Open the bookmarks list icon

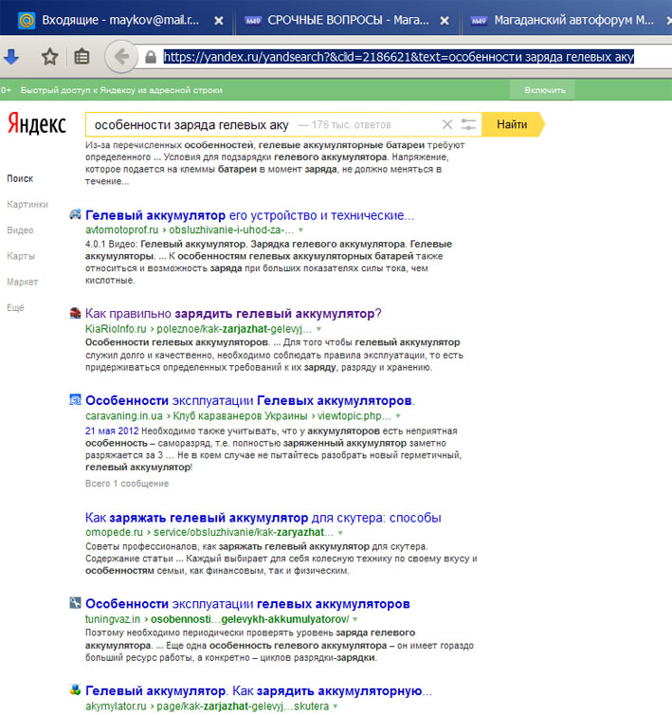tap(82, 57)
